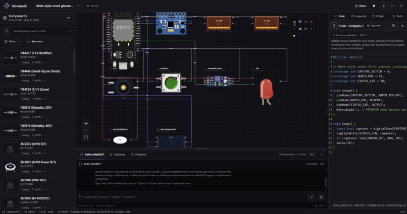Click the 2N3055 transistor thumbnail icon

(10, 167)
